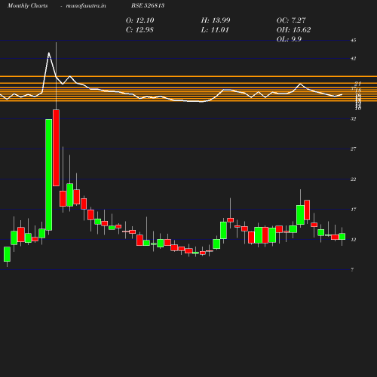
Task: Click the 45 price axis label
Action: 353,40
